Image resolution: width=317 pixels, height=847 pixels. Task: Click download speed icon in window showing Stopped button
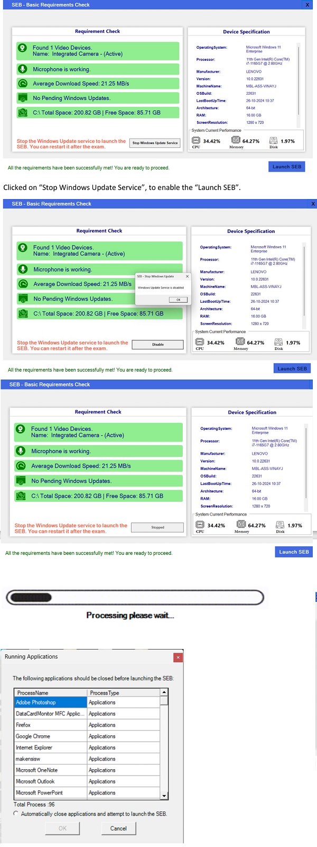coord(21,466)
